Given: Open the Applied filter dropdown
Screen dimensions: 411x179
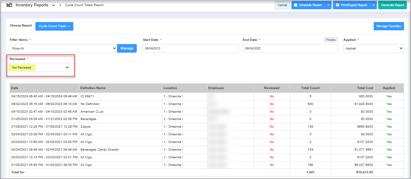Looking at the screenshot, I should pyautogui.click(x=373, y=48).
